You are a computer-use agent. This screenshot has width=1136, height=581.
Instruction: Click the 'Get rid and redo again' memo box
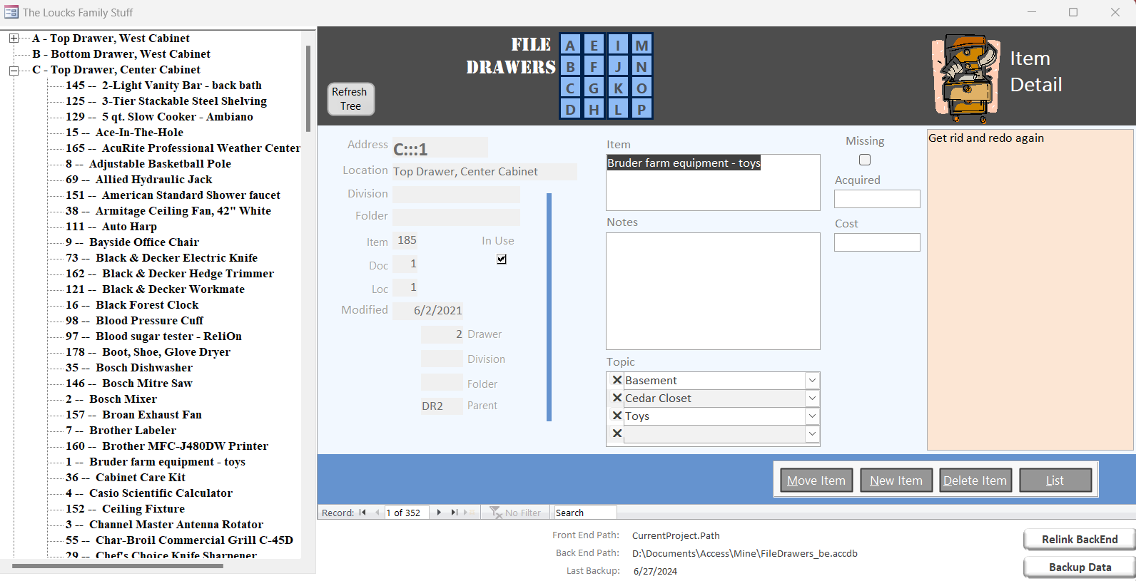tap(1030, 289)
